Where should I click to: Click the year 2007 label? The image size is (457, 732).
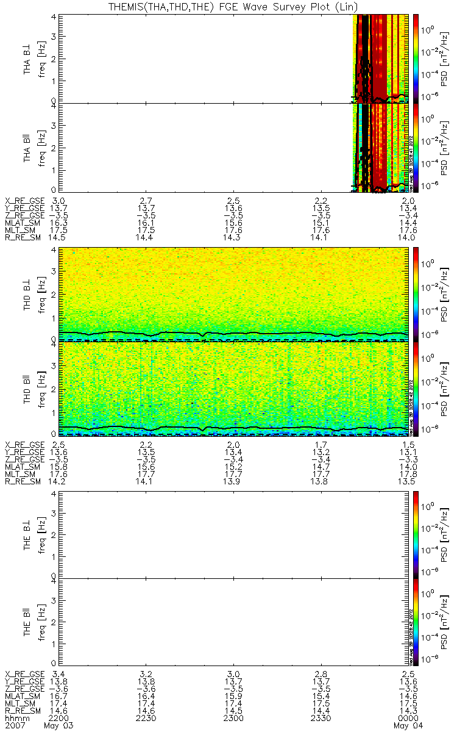pyautogui.click(x=14, y=727)
